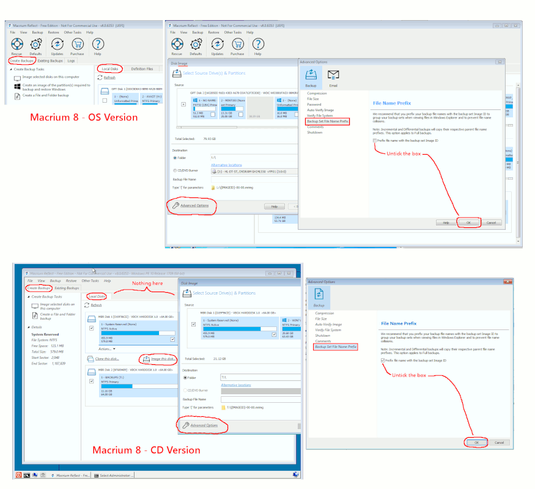Follow Alternative locations link in CD-version Disk Image dialog

click(x=236, y=385)
